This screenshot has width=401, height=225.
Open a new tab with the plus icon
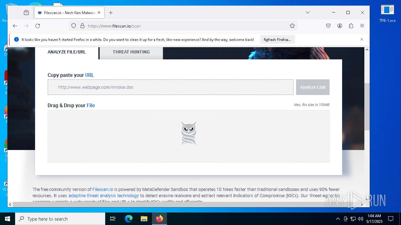[111, 13]
